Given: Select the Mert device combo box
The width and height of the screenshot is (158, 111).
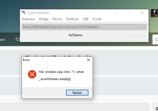Looking at the screenshot, I should (x=84, y=27).
